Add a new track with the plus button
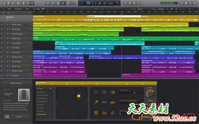Image resolution: width=199 pixels, height=124 pixels. pyautogui.click(x=4, y=13)
